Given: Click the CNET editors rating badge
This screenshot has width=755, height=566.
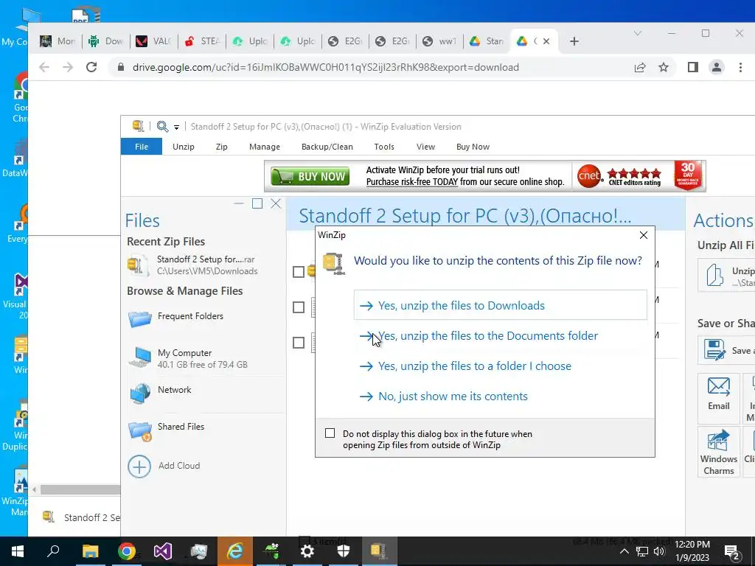Looking at the screenshot, I should tap(619, 176).
